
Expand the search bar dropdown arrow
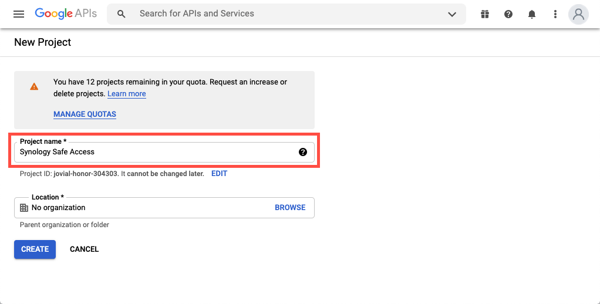coord(452,14)
